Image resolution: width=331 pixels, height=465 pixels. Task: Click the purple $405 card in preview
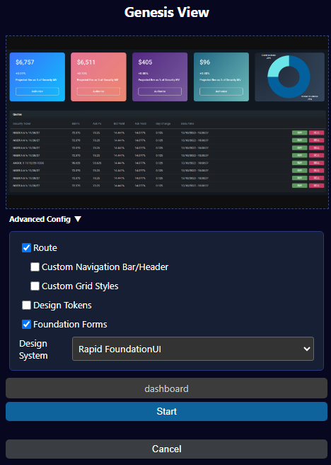pyautogui.click(x=160, y=77)
